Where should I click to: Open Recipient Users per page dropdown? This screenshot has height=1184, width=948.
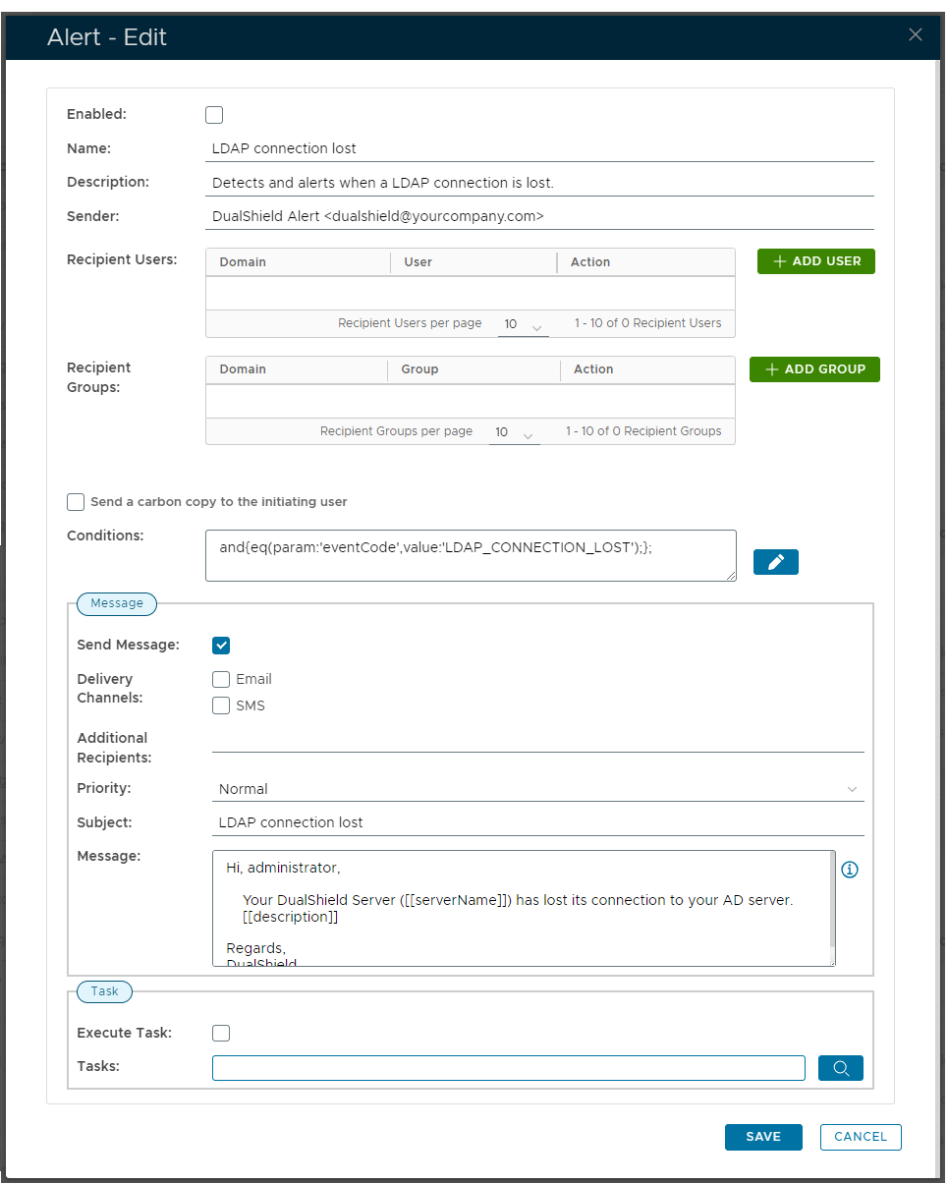tap(523, 325)
